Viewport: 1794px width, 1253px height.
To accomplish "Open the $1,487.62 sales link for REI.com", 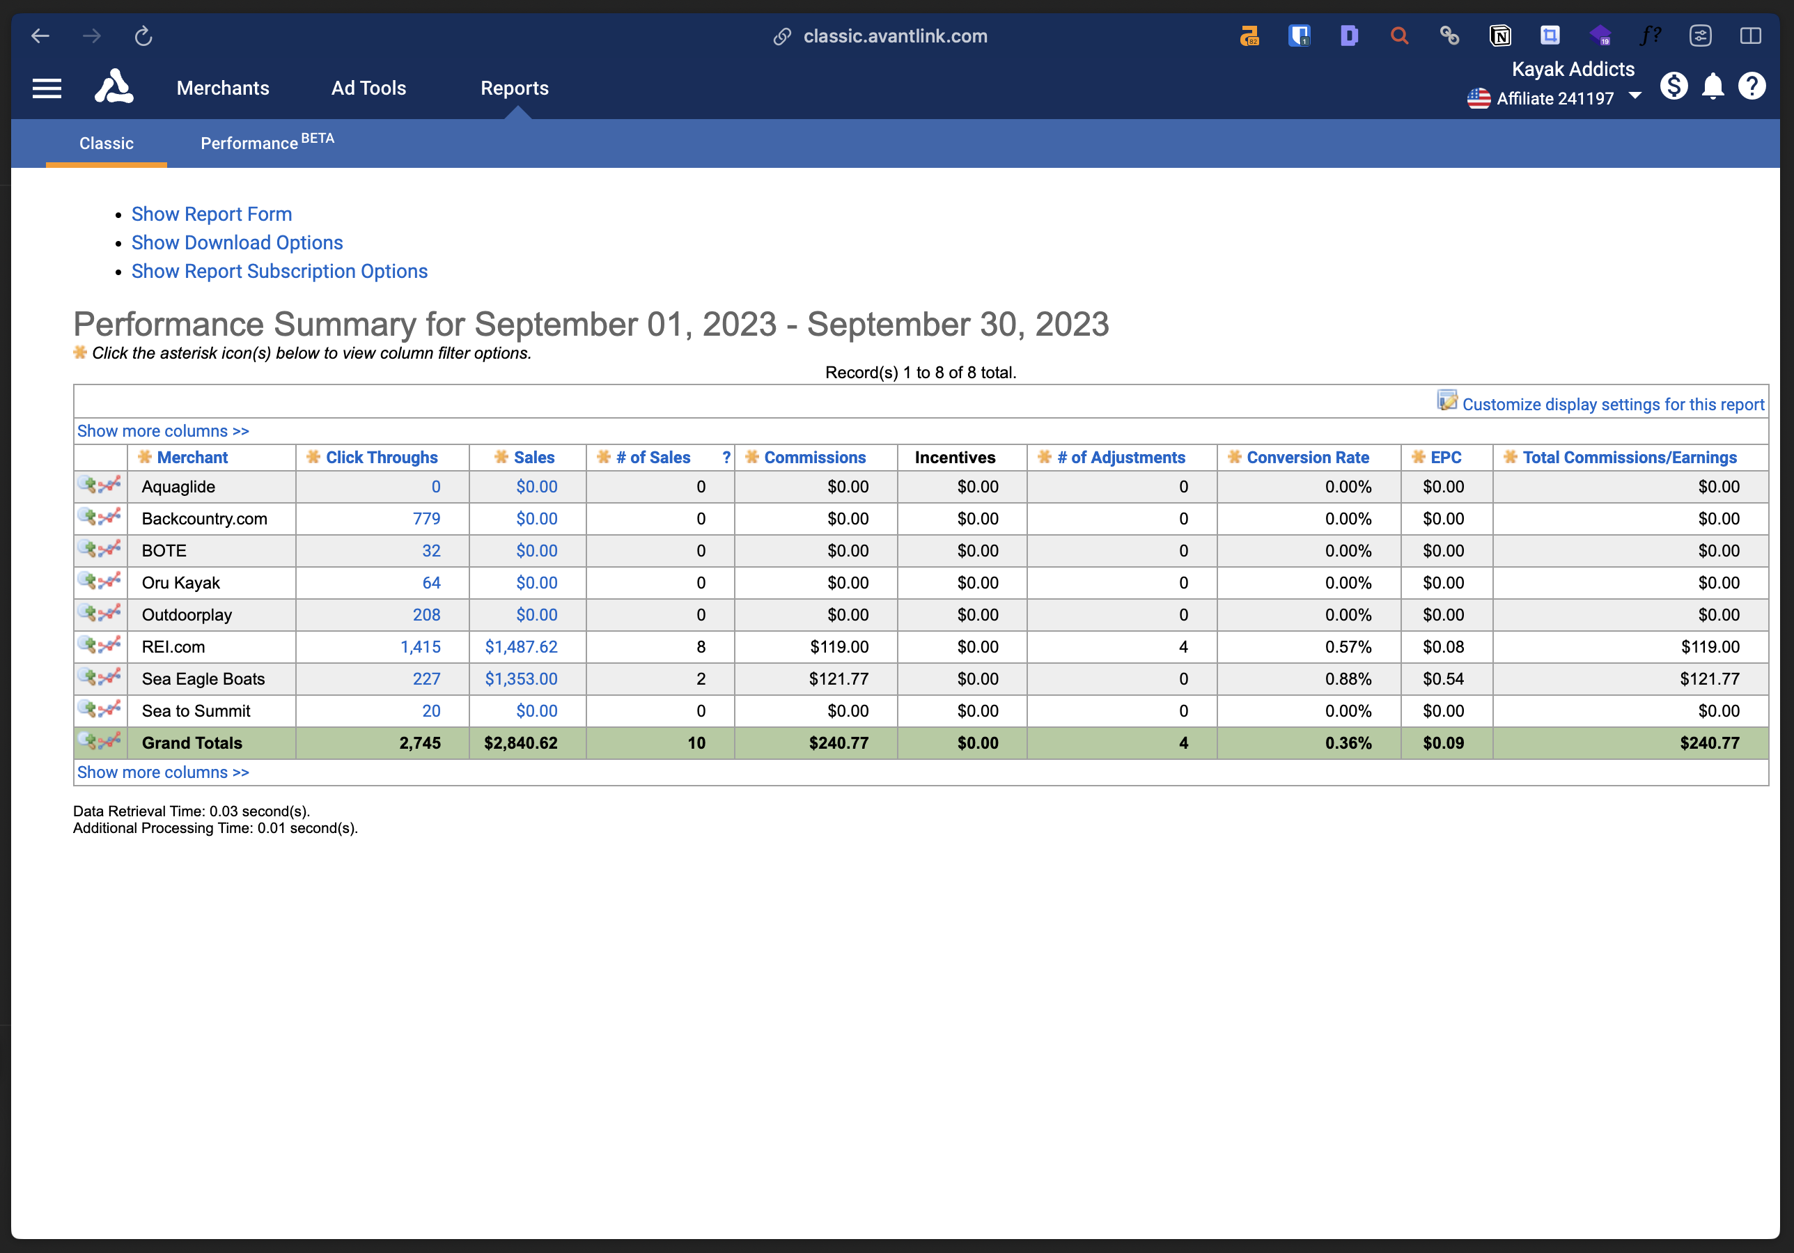I will coord(521,647).
